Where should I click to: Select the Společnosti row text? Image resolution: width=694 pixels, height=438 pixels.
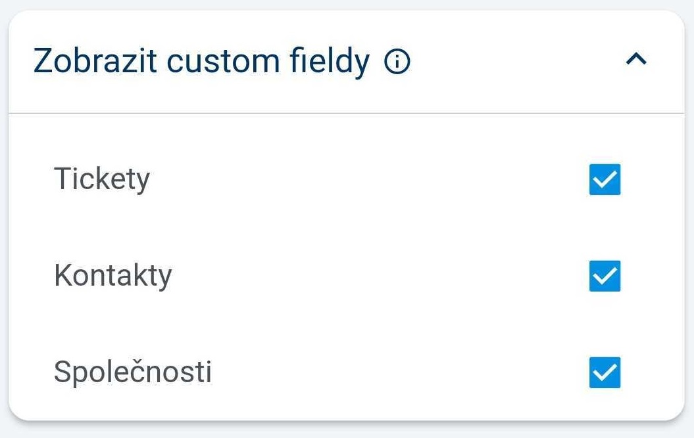click(x=132, y=372)
